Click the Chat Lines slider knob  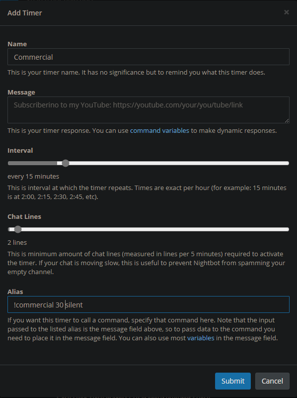[18, 229]
